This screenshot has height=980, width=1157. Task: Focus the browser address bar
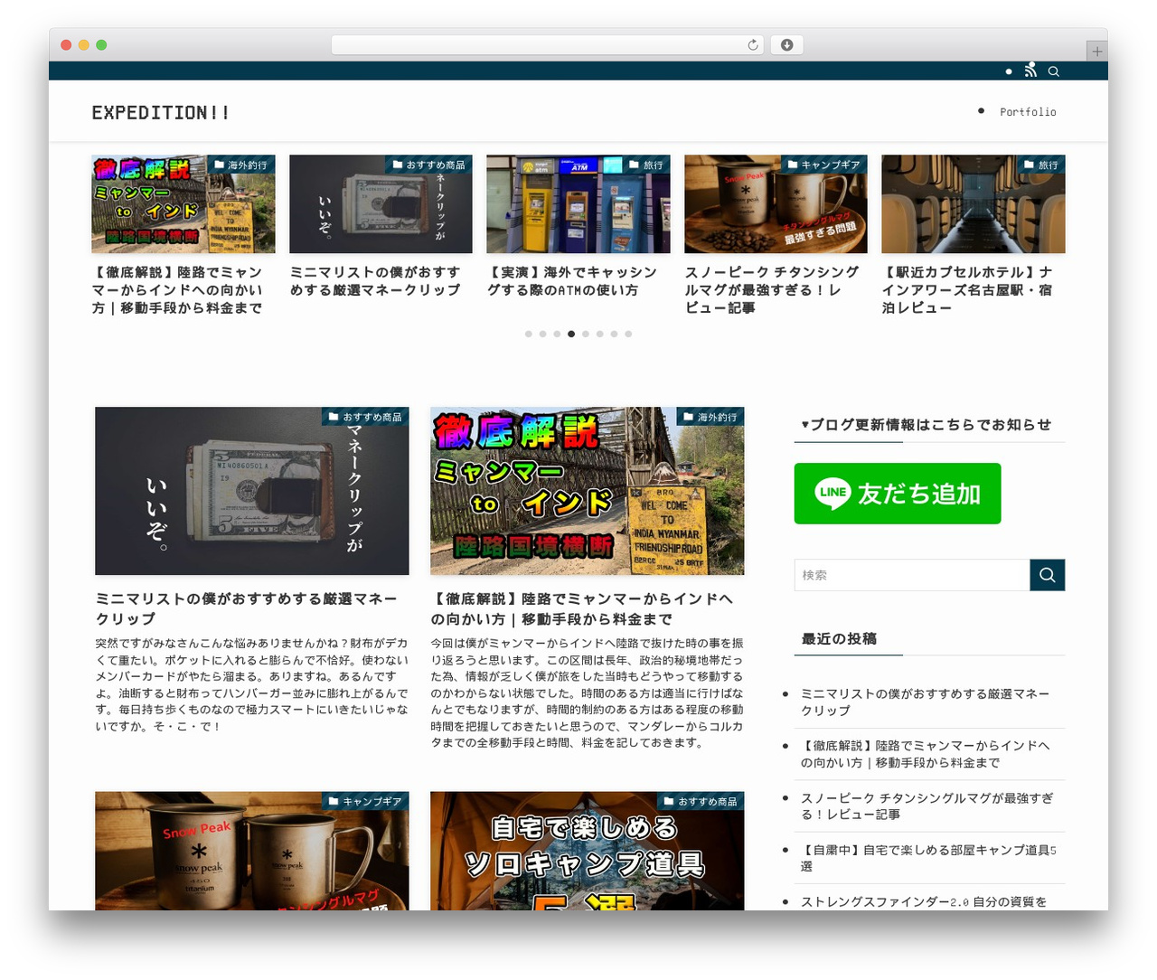pyautogui.click(x=548, y=45)
